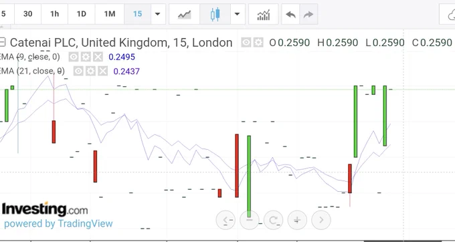This screenshot has height=242, width=455.
Task: Open EMA 21 settings gear
Action: 90,71
